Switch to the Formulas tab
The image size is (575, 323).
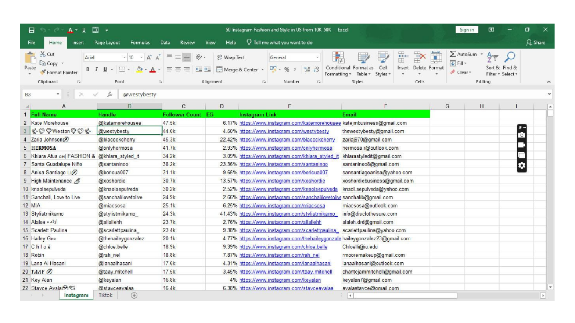[140, 43]
